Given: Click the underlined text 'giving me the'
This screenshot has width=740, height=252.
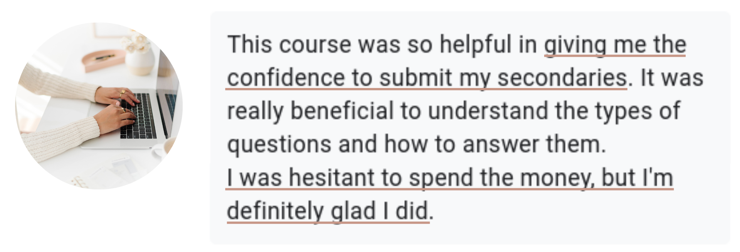Looking at the screenshot, I should [615, 45].
